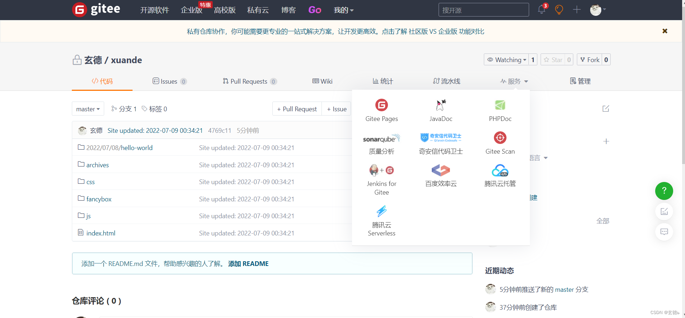Expand the 服务 dropdown tab
This screenshot has width=685, height=318.
coord(514,81)
